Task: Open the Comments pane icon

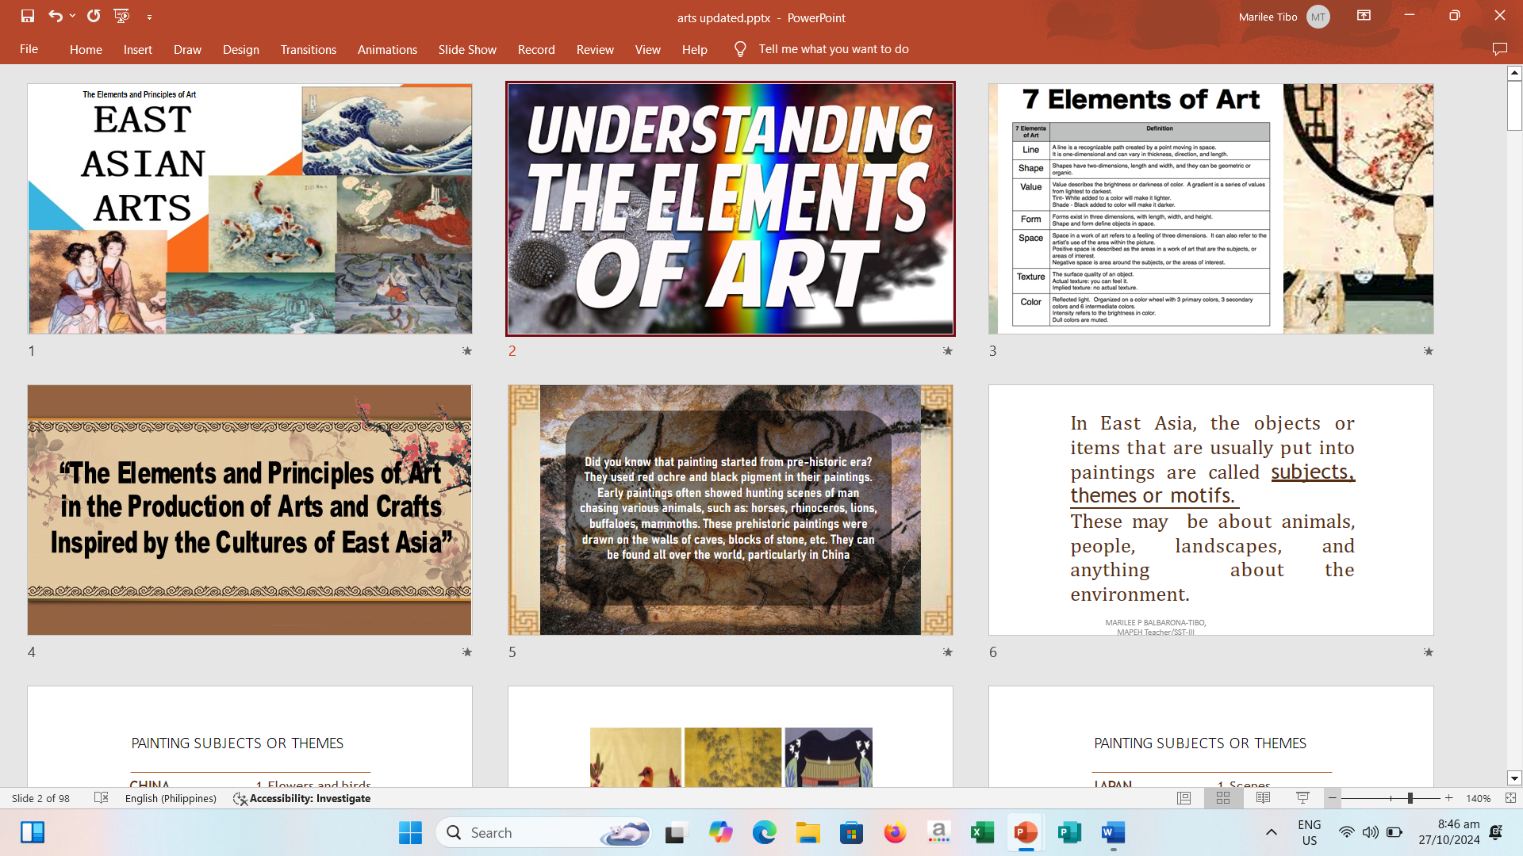Action: click(x=1499, y=49)
